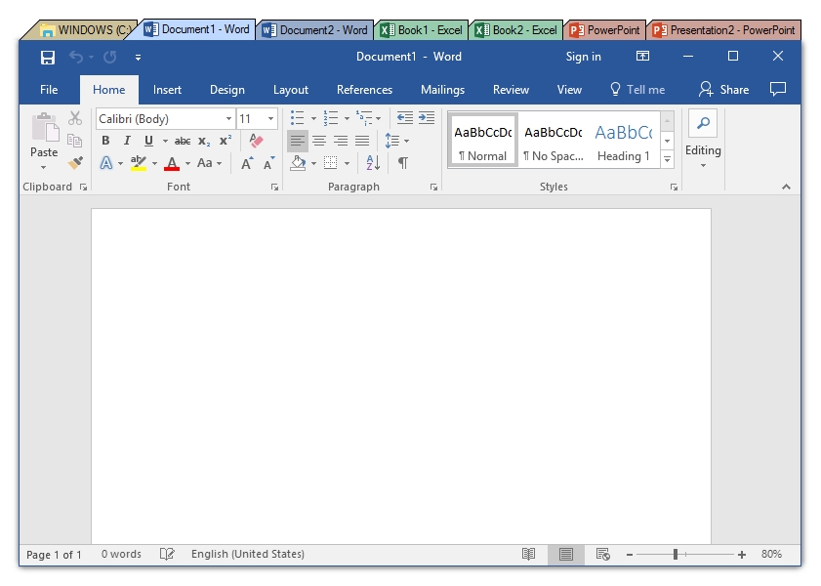Click the font size field showing 11

pyautogui.click(x=251, y=119)
